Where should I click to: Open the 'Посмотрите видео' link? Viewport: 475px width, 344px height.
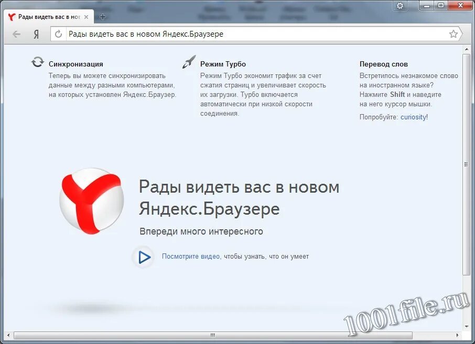tap(191, 257)
